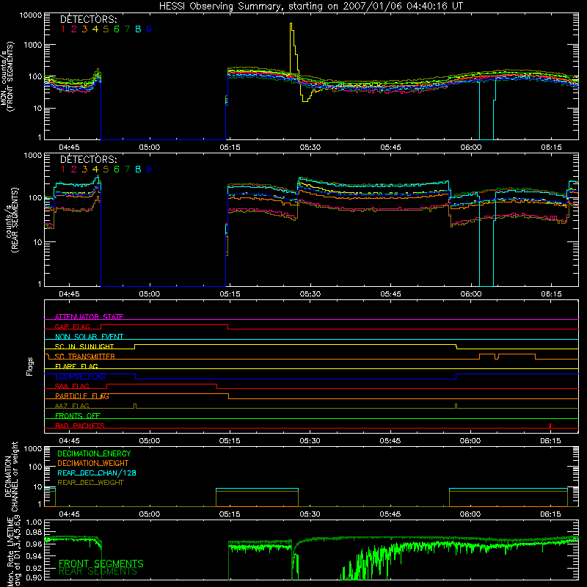Click the 0.94 livetime axis tick label
The image size is (587, 587).
[34, 556]
